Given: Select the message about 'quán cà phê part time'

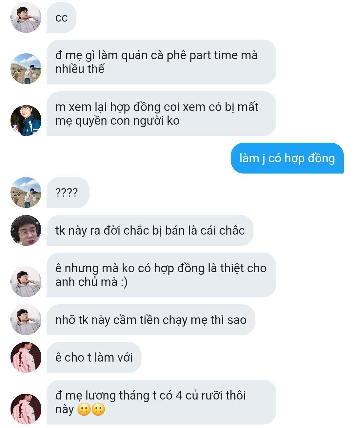Looking at the screenshot, I should click(161, 62).
